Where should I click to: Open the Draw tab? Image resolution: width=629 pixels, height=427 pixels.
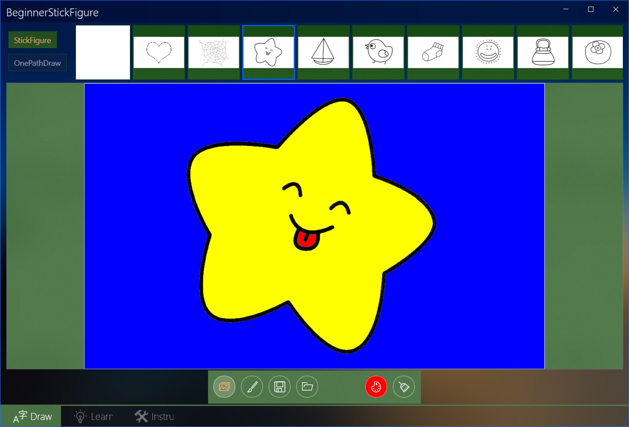point(31,416)
